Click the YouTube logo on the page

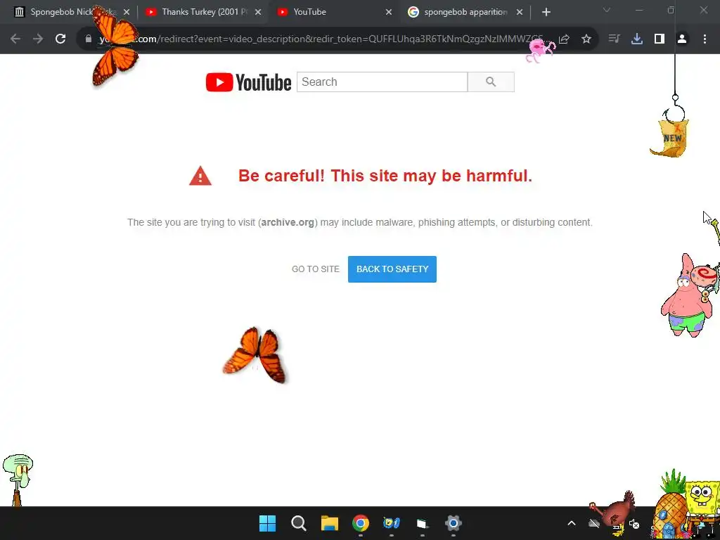[x=248, y=82]
